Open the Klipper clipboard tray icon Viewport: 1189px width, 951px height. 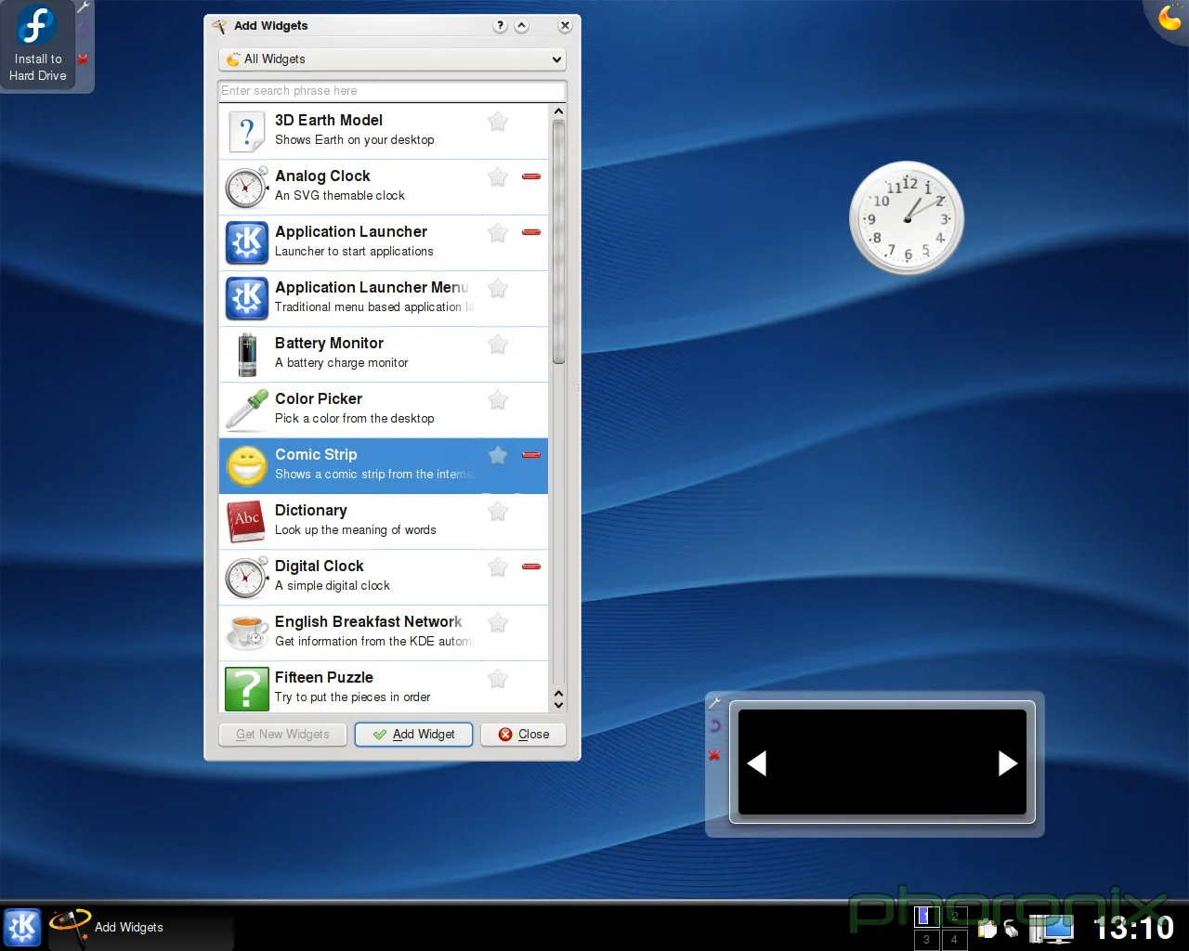click(986, 929)
